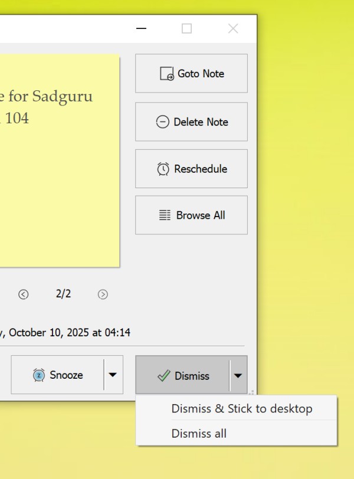Open Reschedule with the alarm clock icon
354x479 pixels.
click(x=191, y=169)
